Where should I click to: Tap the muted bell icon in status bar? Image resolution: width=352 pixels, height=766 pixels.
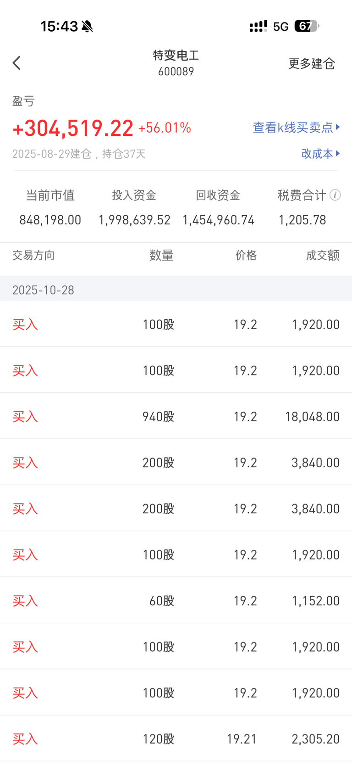coord(87,27)
